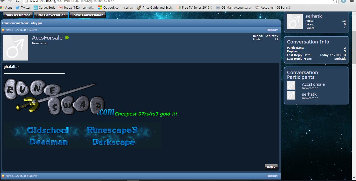Click the RuneSwap.com logo image
The image size is (356, 181).
[59, 97]
